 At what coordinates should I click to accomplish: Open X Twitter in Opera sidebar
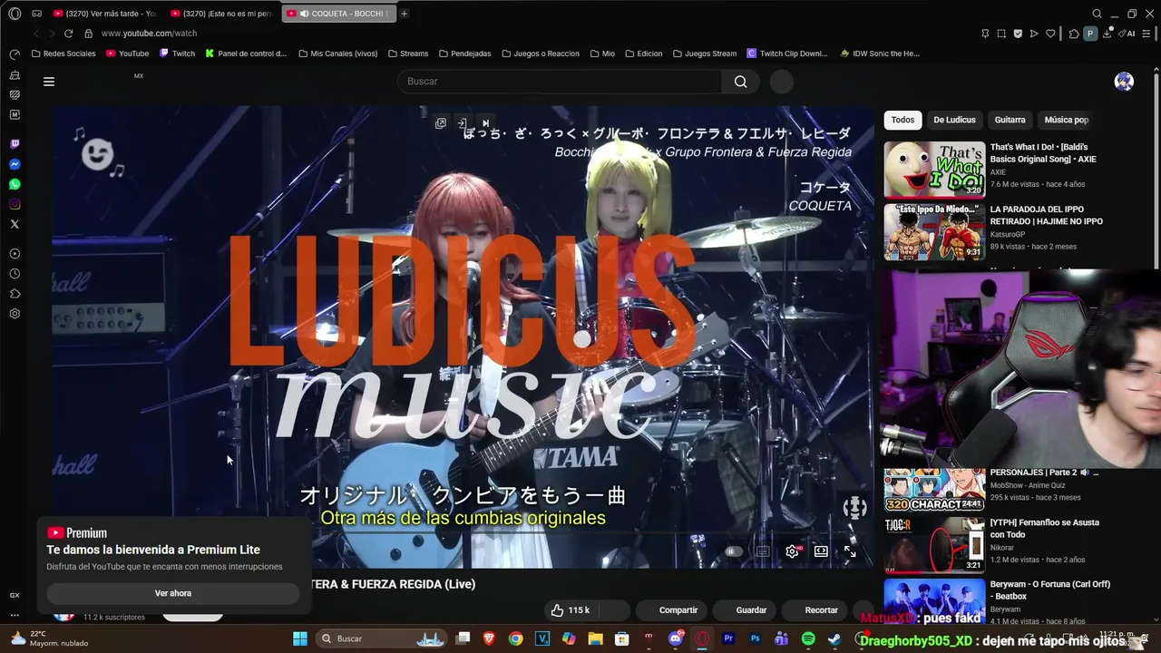(15, 224)
